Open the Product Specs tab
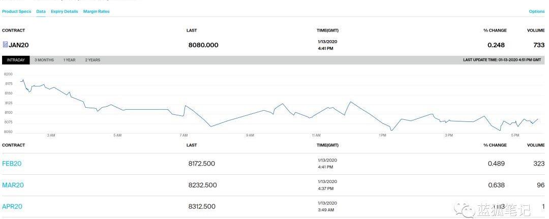 16,11
